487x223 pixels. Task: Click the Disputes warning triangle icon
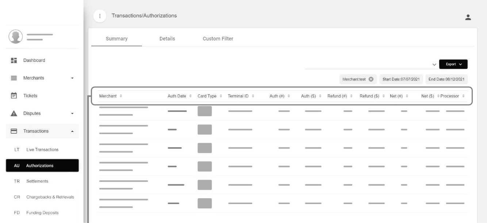(x=14, y=113)
